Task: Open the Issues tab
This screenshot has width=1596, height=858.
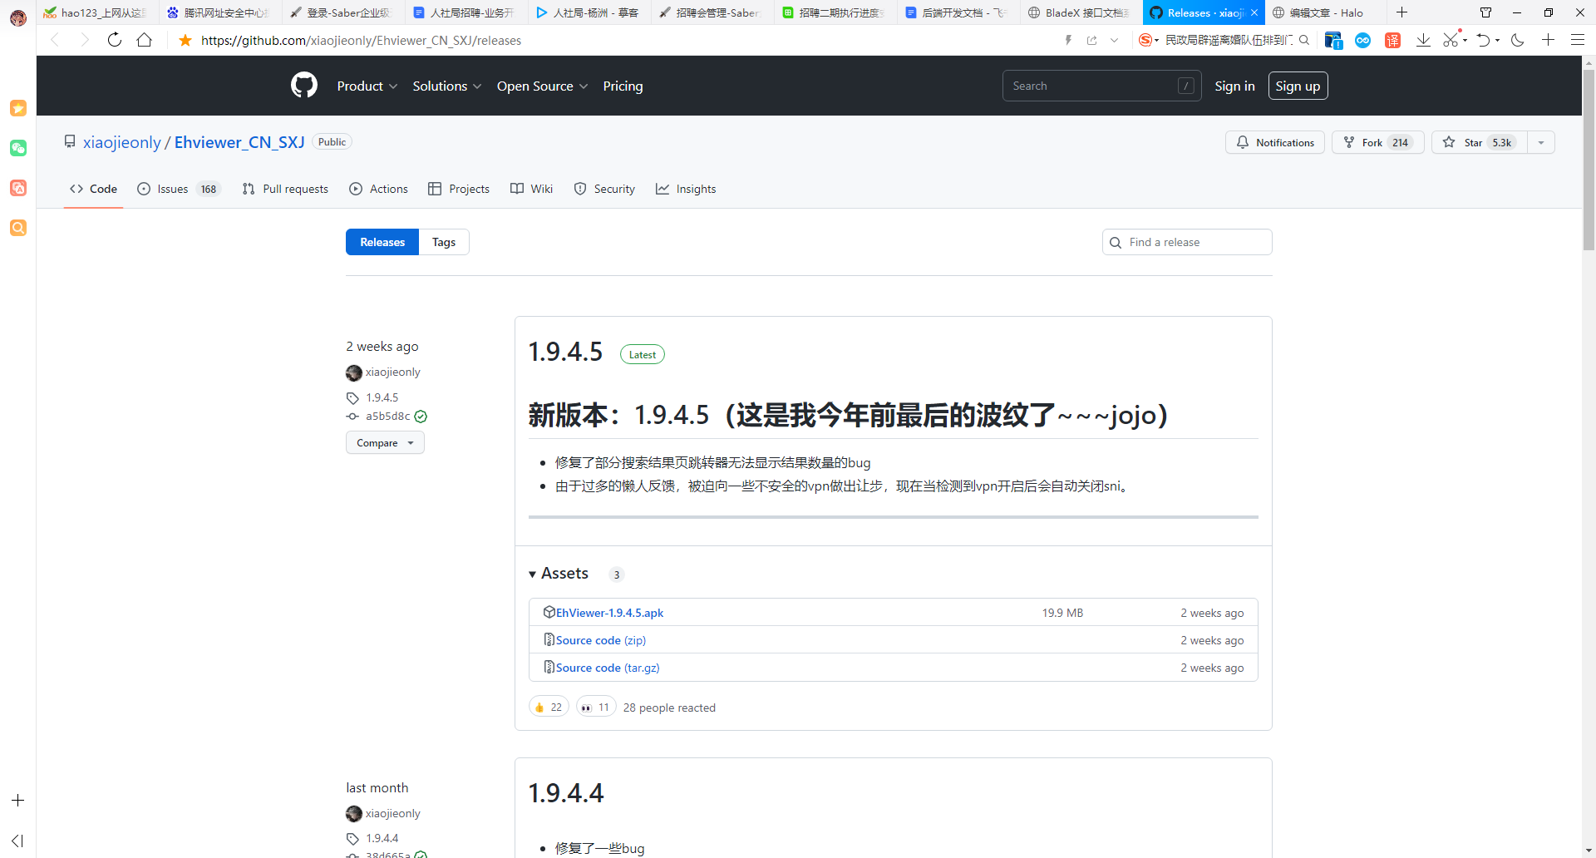Action: tap(179, 189)
